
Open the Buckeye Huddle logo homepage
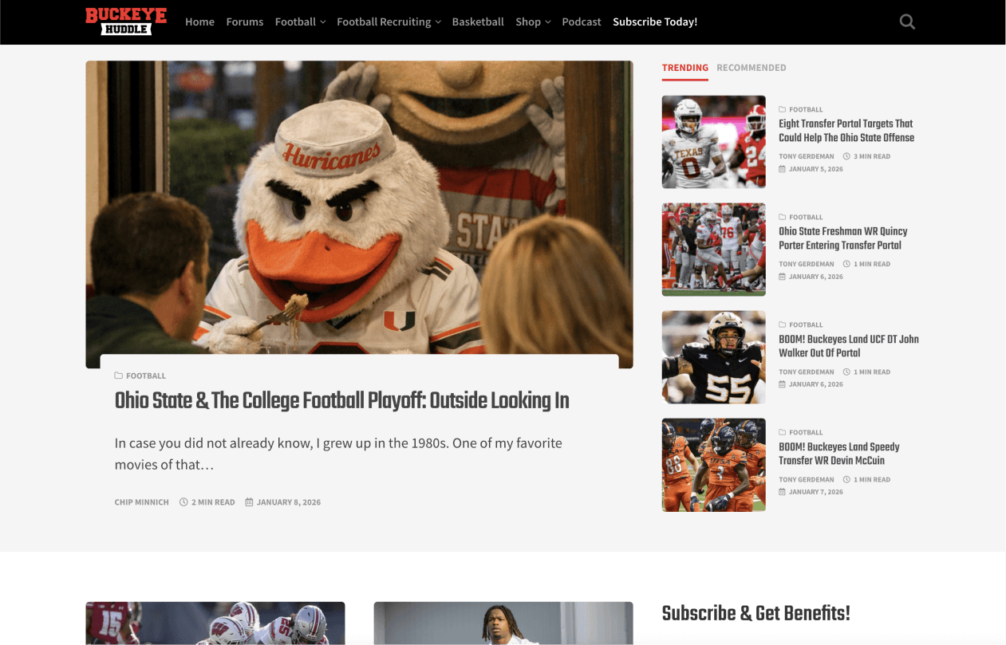[x=126, y=22]
